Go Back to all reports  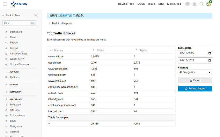coord(62,24)
